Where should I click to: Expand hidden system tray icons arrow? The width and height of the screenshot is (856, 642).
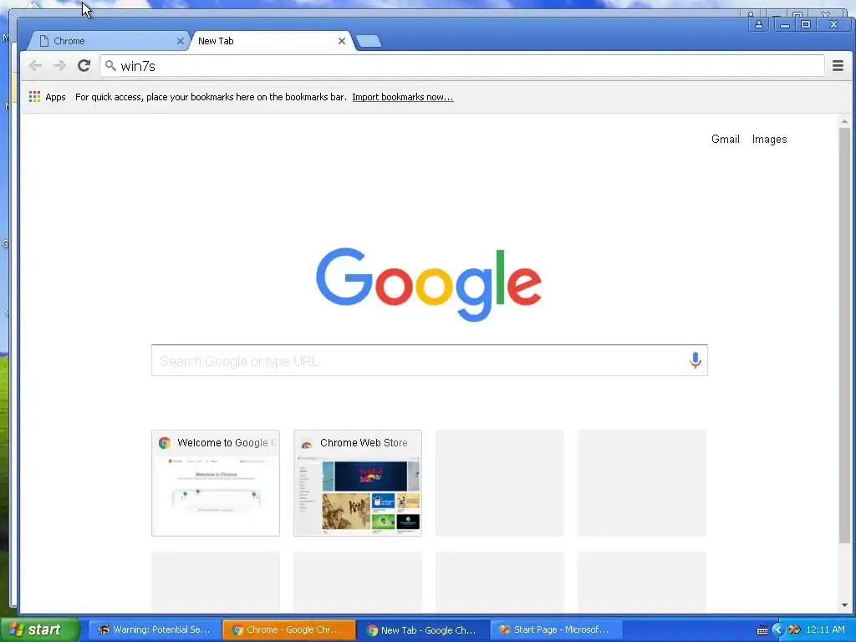click(x=777, y=630)
